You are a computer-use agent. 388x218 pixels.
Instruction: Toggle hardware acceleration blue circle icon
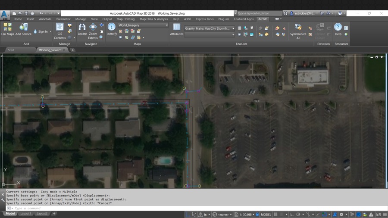tap(359, 215)
